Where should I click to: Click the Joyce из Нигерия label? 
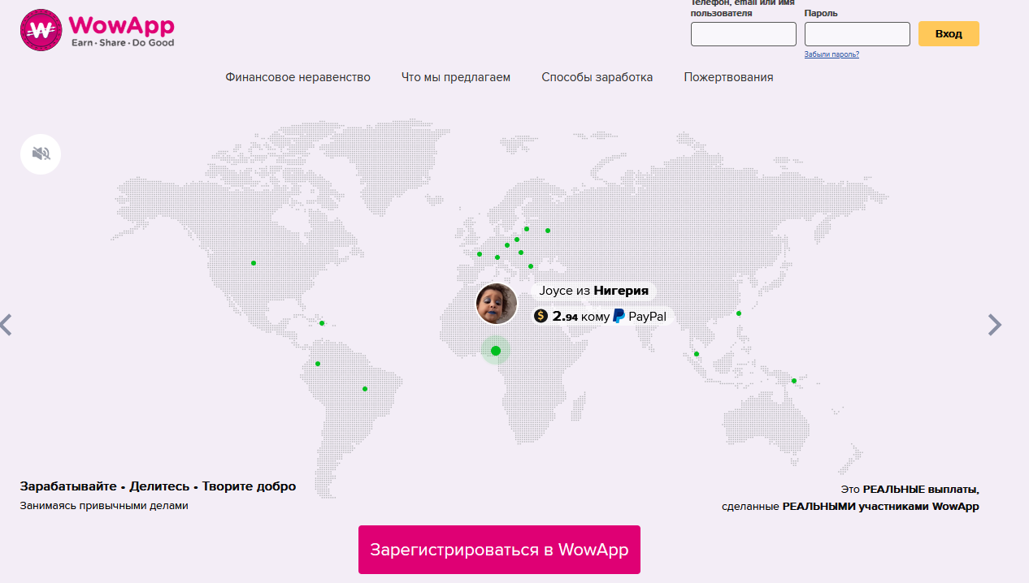pos(594,291)
